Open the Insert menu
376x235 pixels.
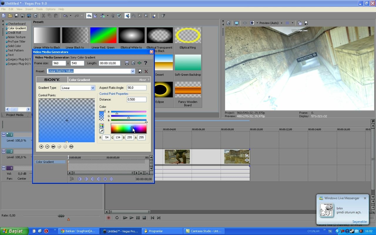pyautogui.click(x=29, y=9)
